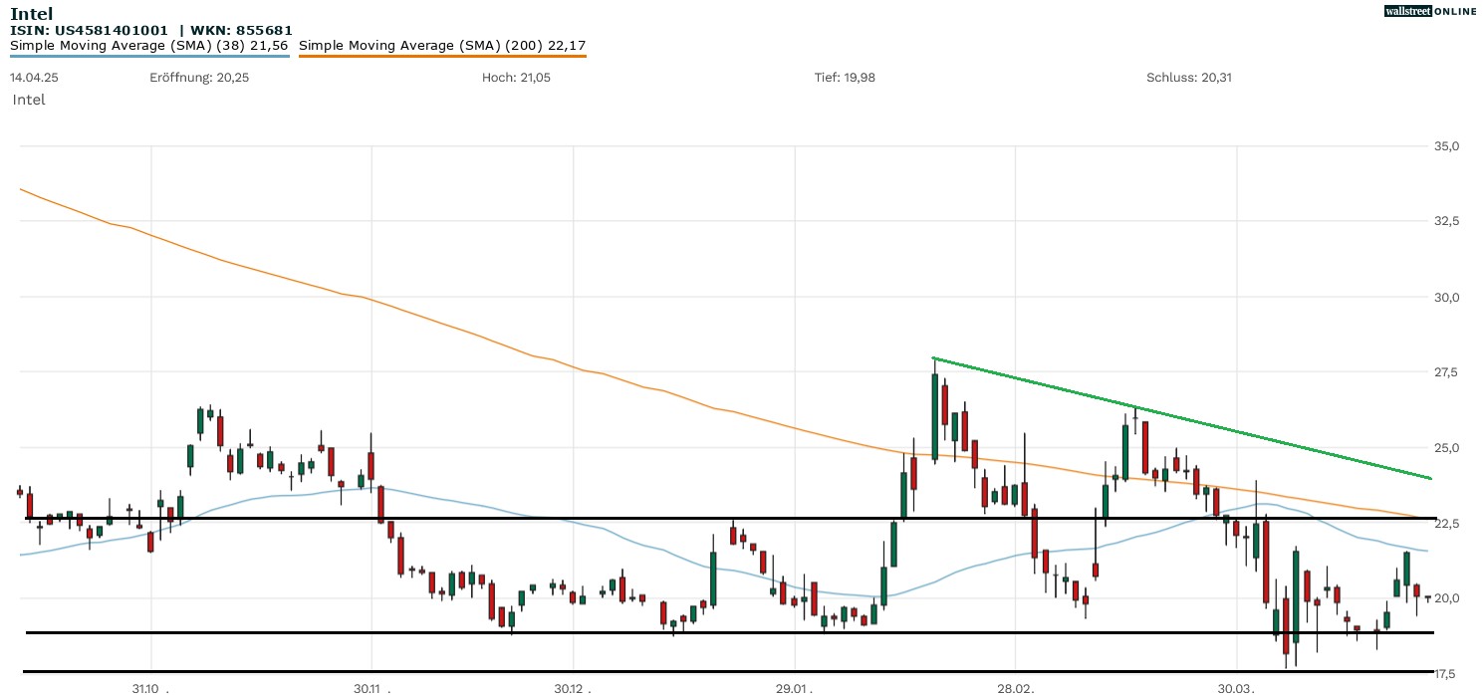1484x695 pixels.
Task: Toggle the SMA (38) legend entry
Action: point(149,46)
